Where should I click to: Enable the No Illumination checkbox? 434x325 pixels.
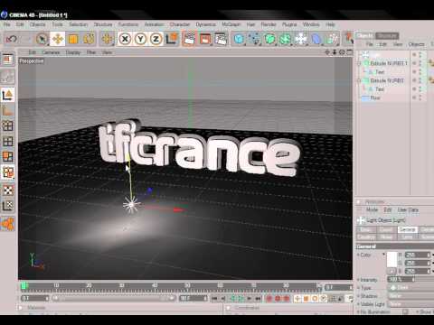tap(406, 312)
